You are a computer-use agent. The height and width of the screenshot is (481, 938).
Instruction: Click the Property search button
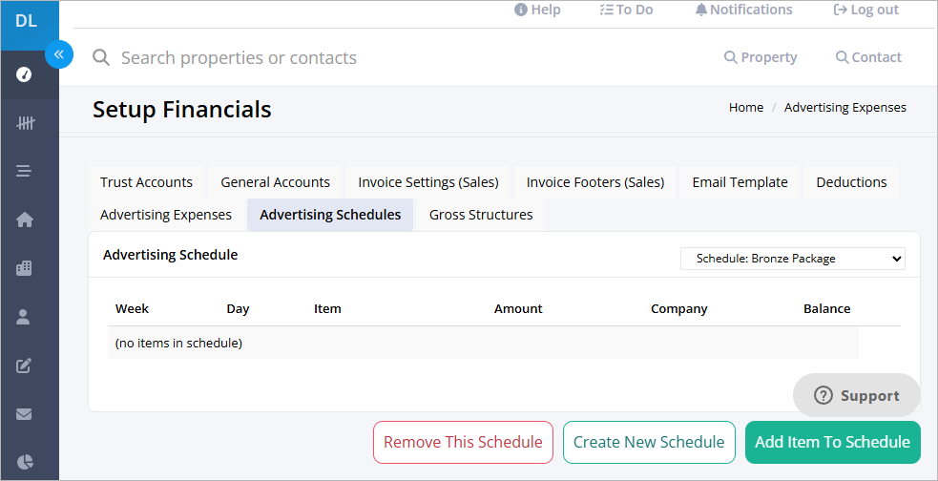(x=761, y=57)
